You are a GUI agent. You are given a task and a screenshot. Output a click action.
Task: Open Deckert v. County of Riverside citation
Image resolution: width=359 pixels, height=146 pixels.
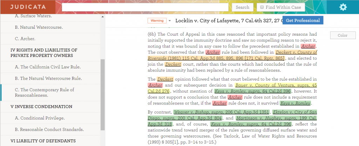point(232,55)
